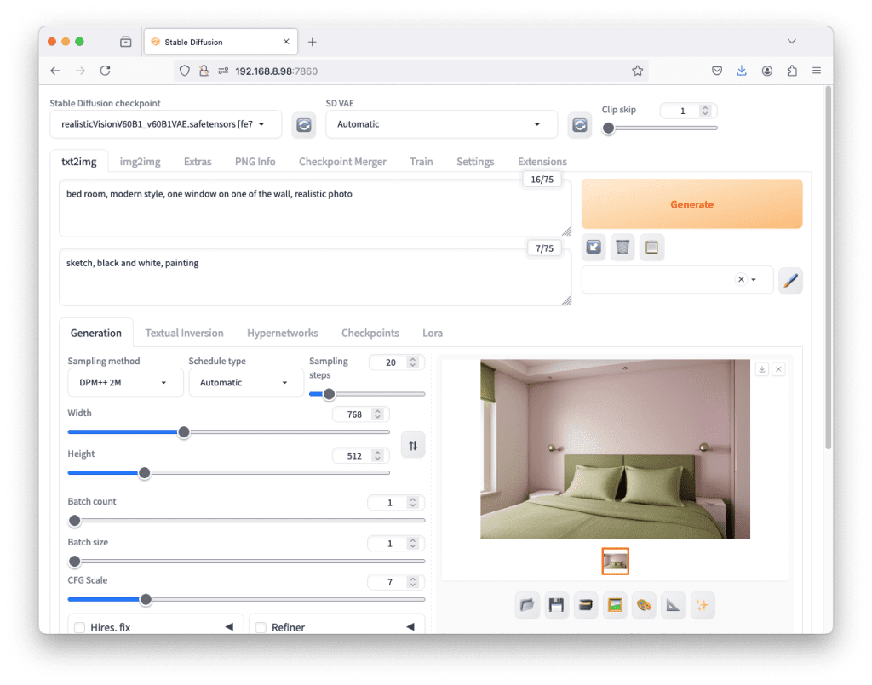
Task: Open the Schedule type dropdown
Action: coord(245,383)
